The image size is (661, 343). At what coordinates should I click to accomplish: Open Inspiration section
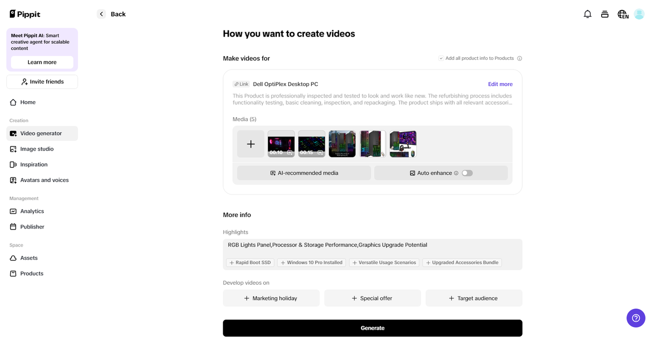42,165
